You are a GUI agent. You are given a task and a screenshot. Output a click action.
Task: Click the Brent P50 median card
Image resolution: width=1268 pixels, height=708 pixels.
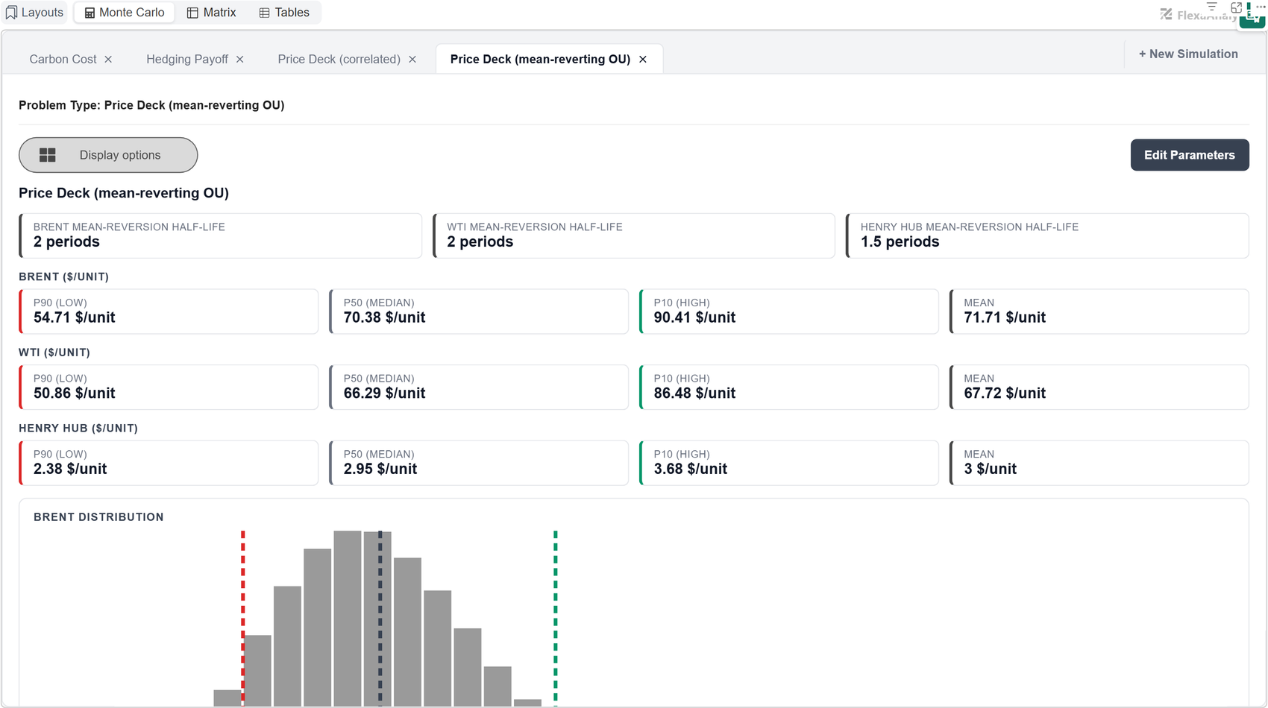pyautogui.click(x=479, y=312)
